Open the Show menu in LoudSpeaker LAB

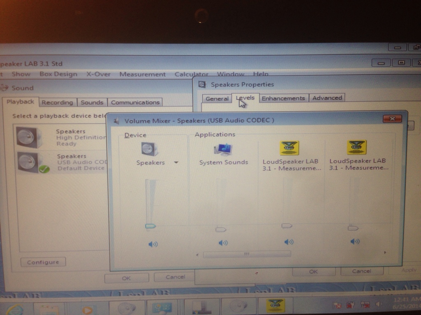point(21,74)
